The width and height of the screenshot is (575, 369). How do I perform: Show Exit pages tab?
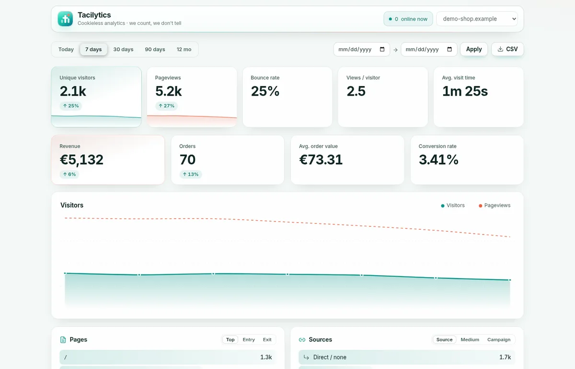click(267, 340)
